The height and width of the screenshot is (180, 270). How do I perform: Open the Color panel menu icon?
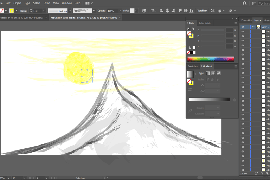click(x=236, y=23)
